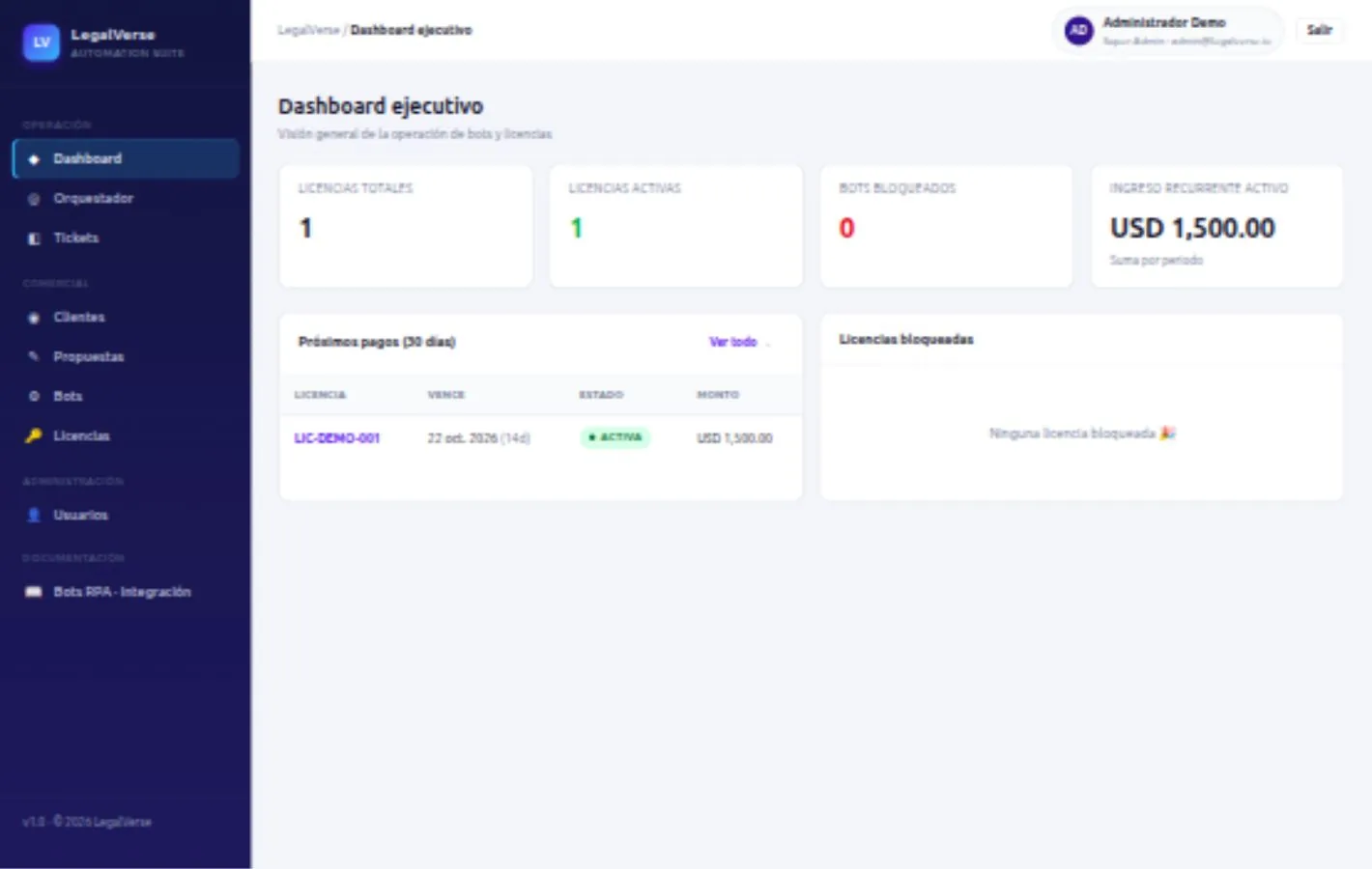This screenshot has width=1372, height=869.
Task: Click the MONTO column header
Action: click(x=718, y=395)
